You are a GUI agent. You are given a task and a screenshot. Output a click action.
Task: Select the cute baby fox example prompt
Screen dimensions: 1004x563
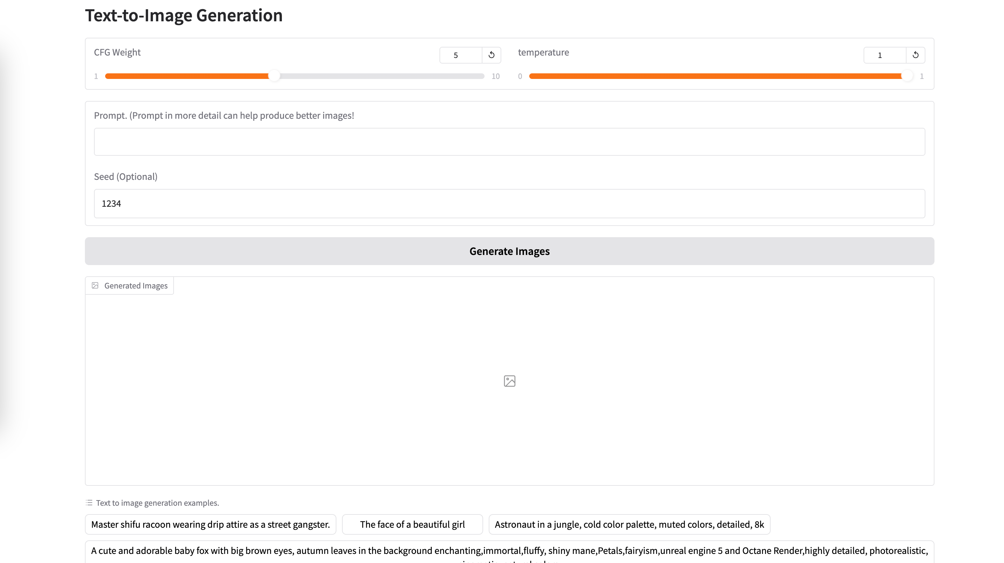pyautogui.click(x=509, y=551)
